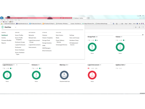Click the Certificate error indicator in address bar

point(67,18)
